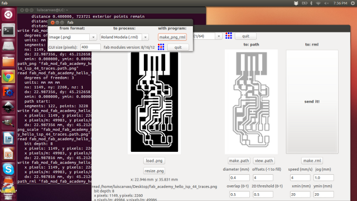This screenshot has width=357, height=201.
Task: Show the clock calendar at 7:36 PM
Action: click(340, 3)
